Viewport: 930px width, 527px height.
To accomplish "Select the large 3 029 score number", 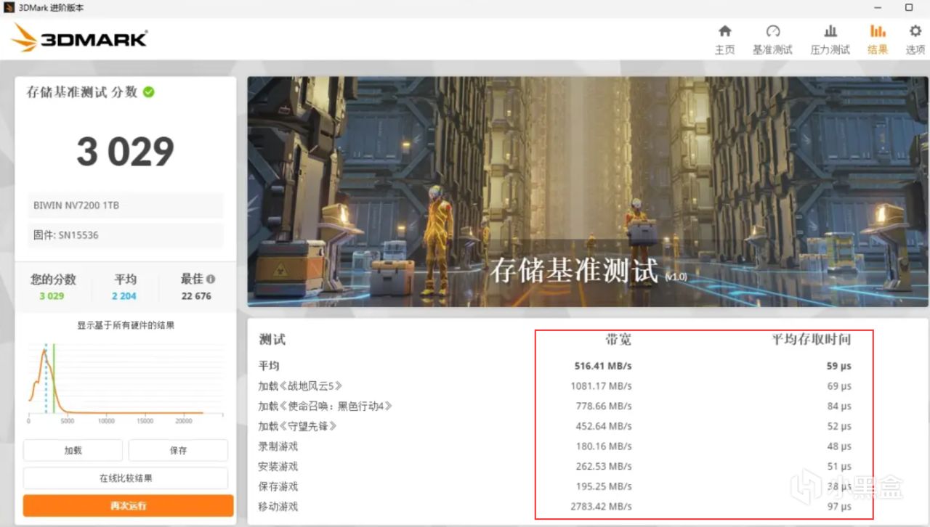I will coord(126,152).
